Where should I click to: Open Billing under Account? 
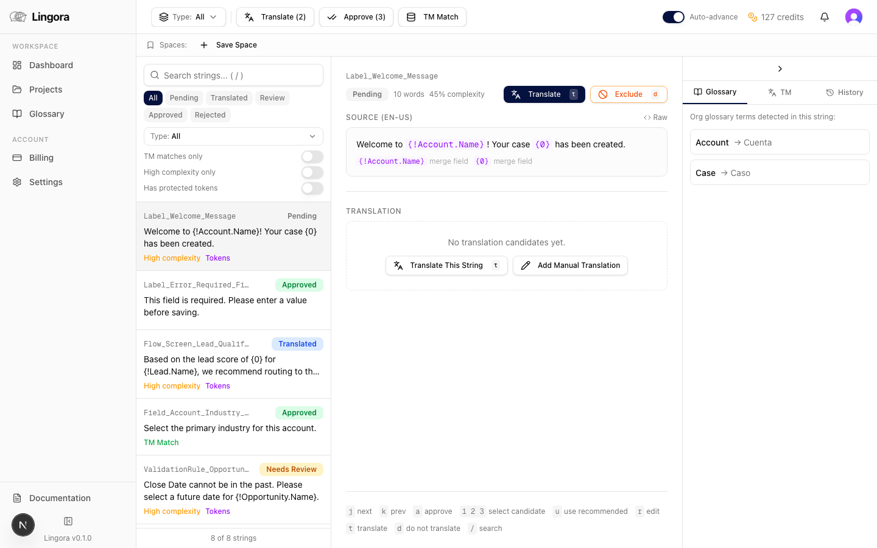point(41,158)
